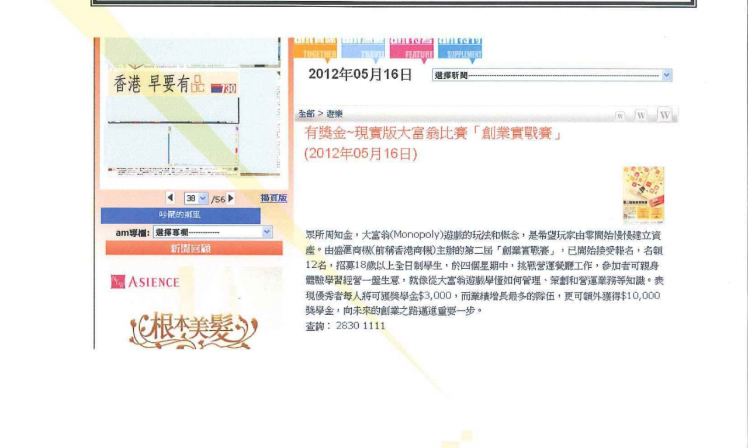This screenshot has height=448, width=748.
Task: Click the medium font size W icon
Action: coord(641,115)
